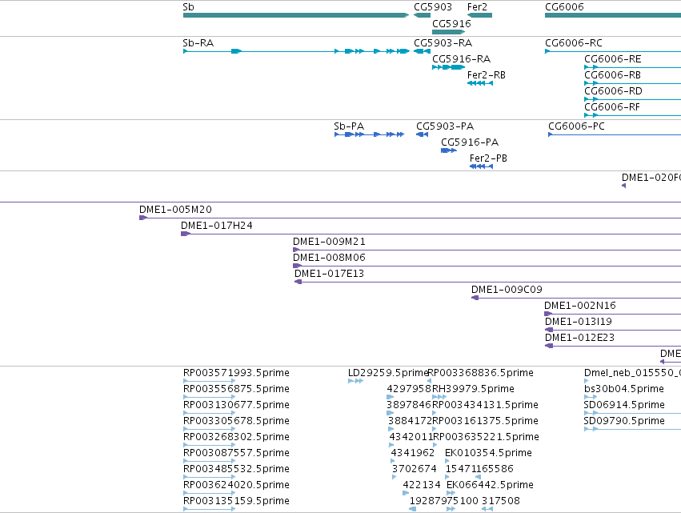681x513 pixels.
Task: Select the RP003130677.5prime EST
Action: coord(210,413)
